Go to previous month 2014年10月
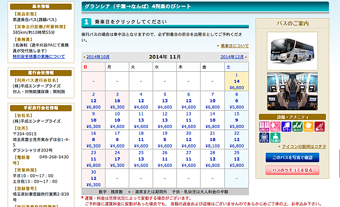 [x=98, y=57]
